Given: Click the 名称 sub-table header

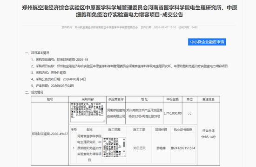Looking at the screenshot, I should [x=89, y=130].
